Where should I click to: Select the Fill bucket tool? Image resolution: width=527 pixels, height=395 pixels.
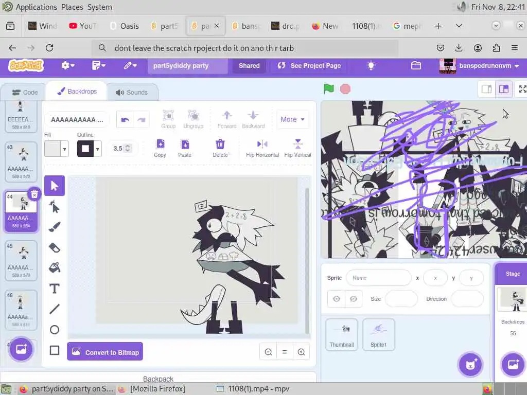click(55, 268)
